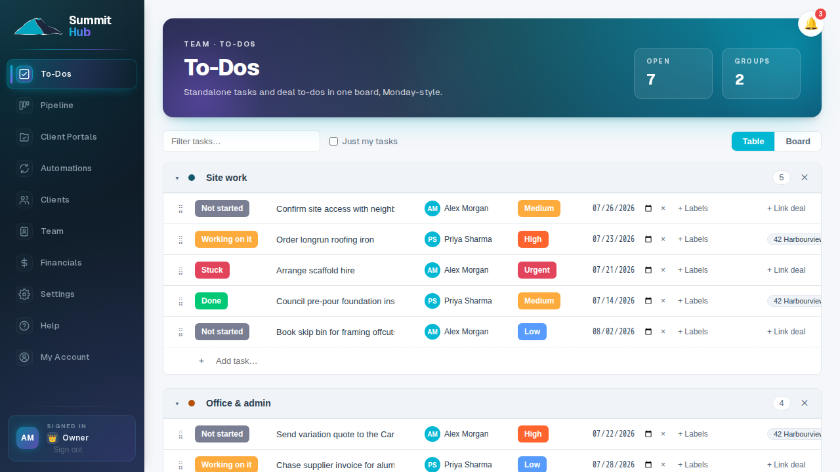Open Urgent priority dropdown on scaffold hire

coord(537,270)
